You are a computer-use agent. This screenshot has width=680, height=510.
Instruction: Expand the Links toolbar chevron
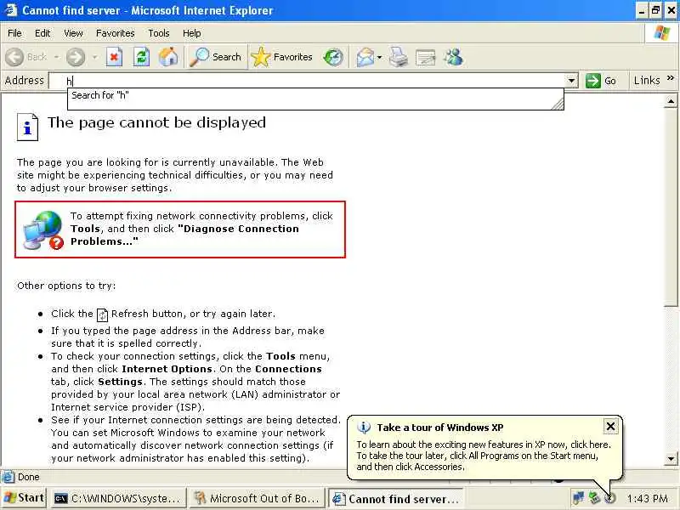tap(671, 78)
